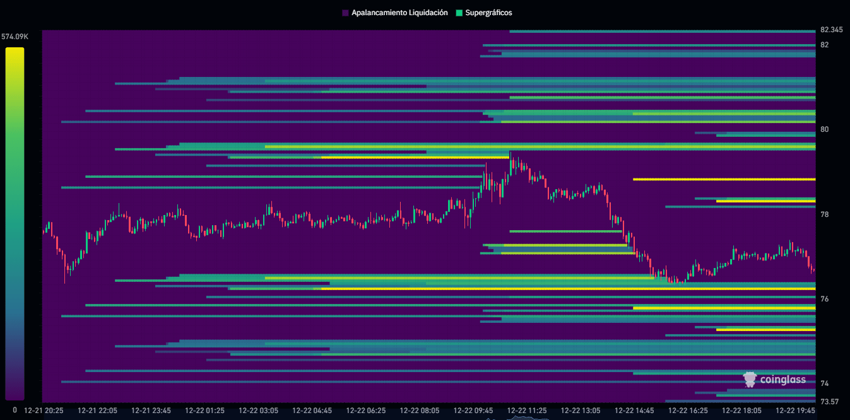Click the 12-22 13:05 time label
This screenshot has height=420, width=850.
coord(581,411)
